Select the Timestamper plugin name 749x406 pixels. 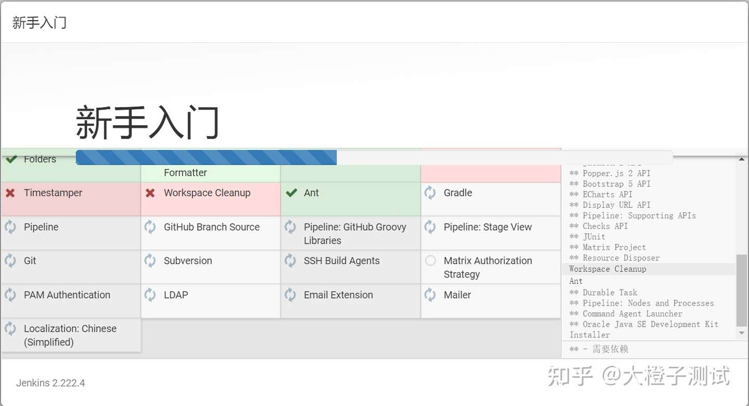click(x=53, y=193)
